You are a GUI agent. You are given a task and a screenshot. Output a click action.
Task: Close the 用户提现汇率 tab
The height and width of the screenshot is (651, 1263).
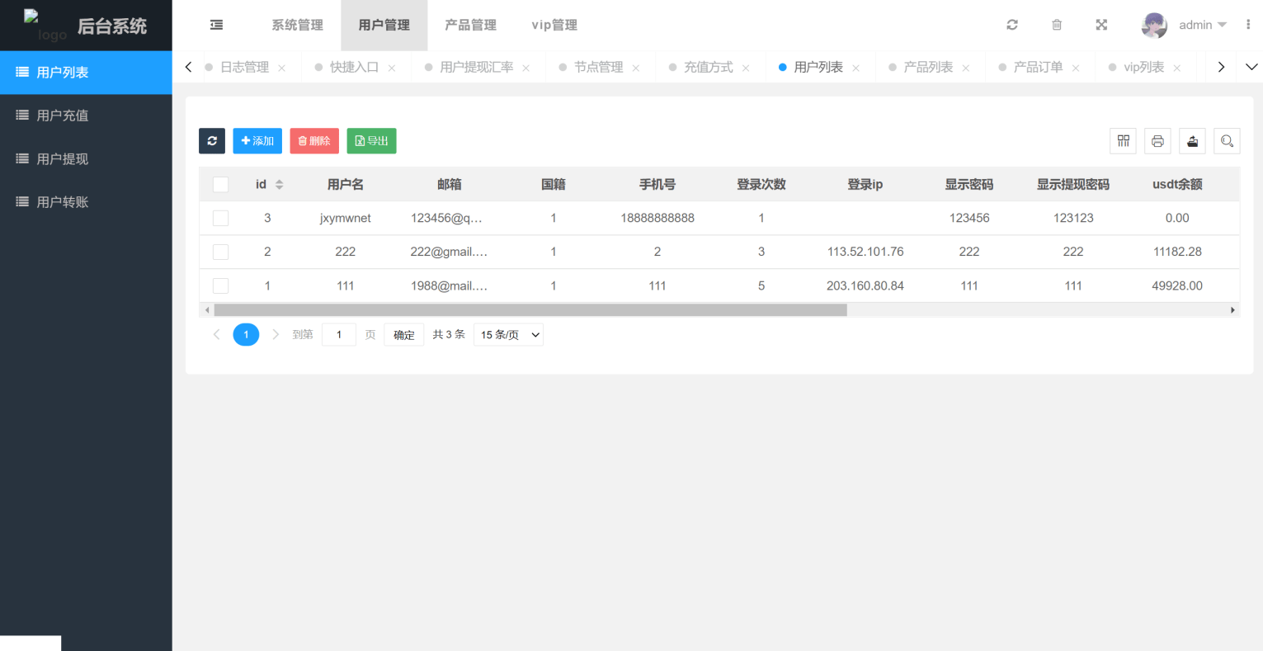[x=526, y=68]
